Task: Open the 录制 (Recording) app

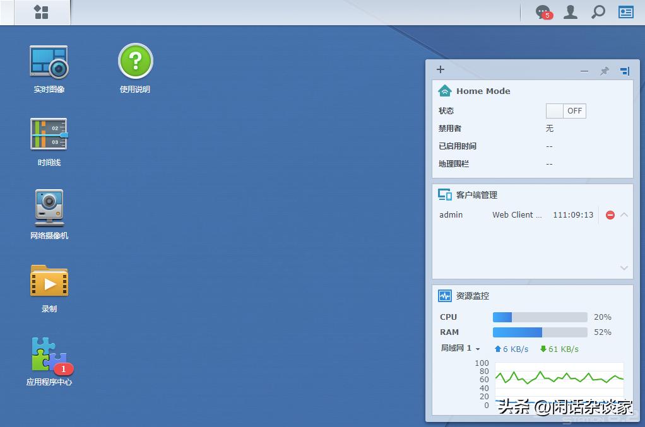Action: [x=49, y=281]
